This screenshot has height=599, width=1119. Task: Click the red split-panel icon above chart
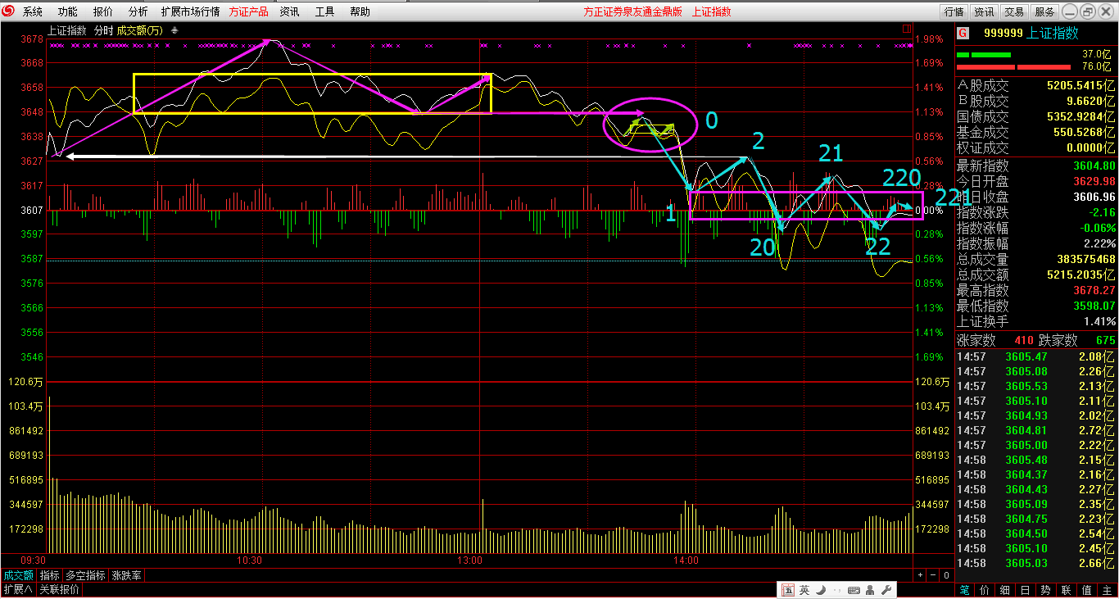tap(905, 29)
